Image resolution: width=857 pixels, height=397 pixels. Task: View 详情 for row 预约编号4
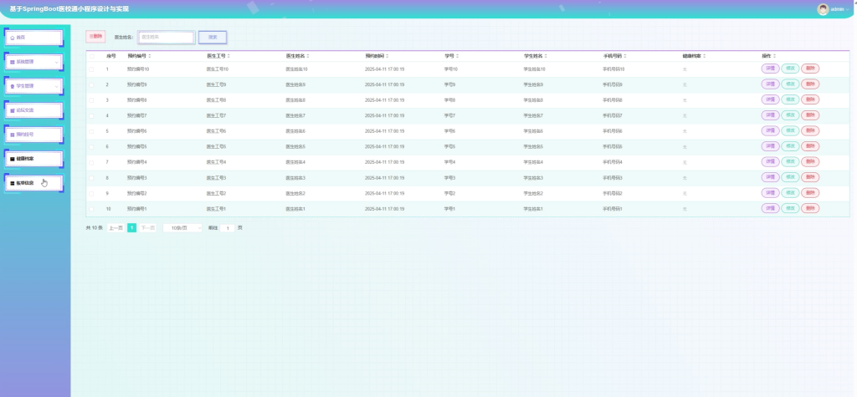tap(770, 161)
